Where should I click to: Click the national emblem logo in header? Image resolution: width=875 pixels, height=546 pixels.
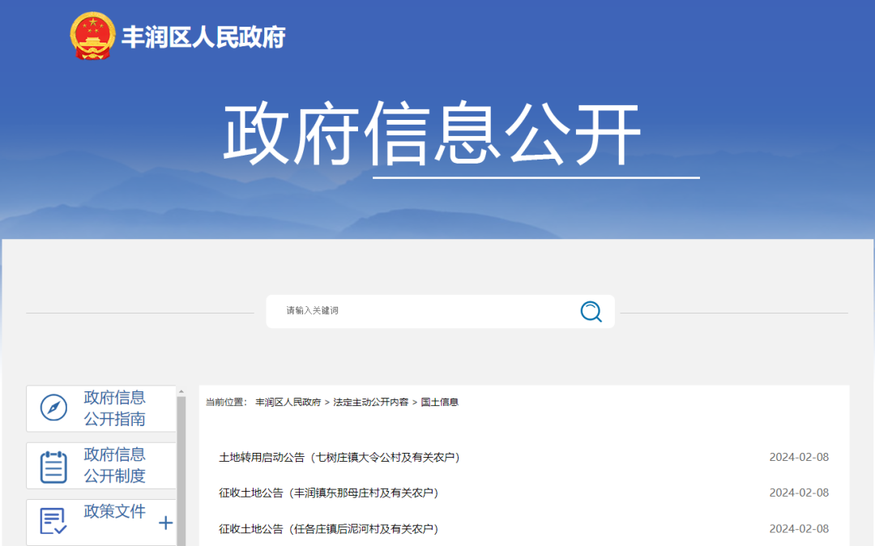92,36
